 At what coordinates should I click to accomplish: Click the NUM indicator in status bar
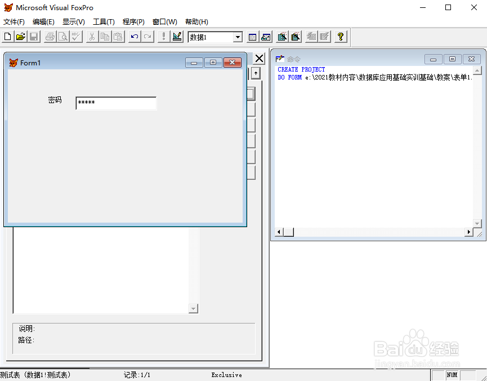click(x=452, y=375)
